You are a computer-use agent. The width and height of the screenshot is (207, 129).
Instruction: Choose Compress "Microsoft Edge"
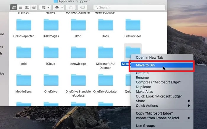click(162, 82)
